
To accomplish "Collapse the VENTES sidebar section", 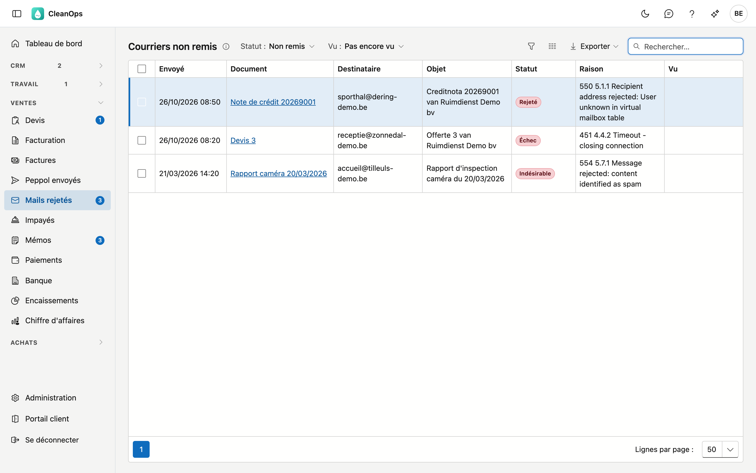I will click(x=57, y=103).
